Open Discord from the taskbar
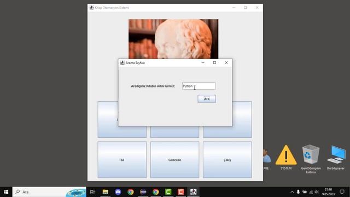 tap(118, 192)
